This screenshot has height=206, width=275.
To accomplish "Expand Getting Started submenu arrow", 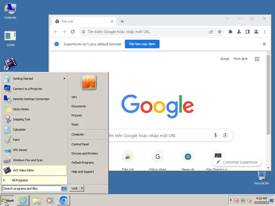I will (x=64, y=79).
